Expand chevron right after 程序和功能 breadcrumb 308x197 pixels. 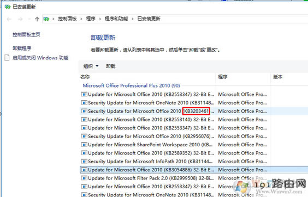133,19
